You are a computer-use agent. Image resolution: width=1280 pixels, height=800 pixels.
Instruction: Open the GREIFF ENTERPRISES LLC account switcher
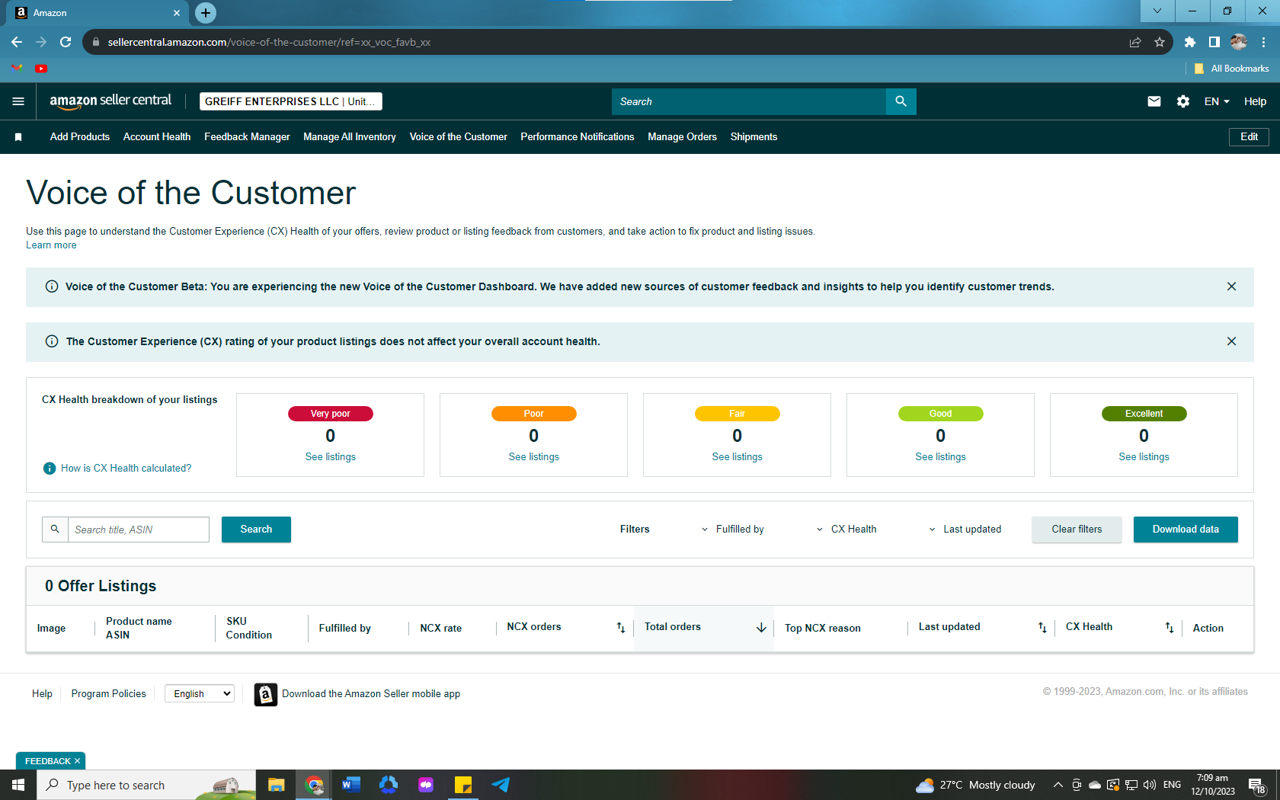291,101
